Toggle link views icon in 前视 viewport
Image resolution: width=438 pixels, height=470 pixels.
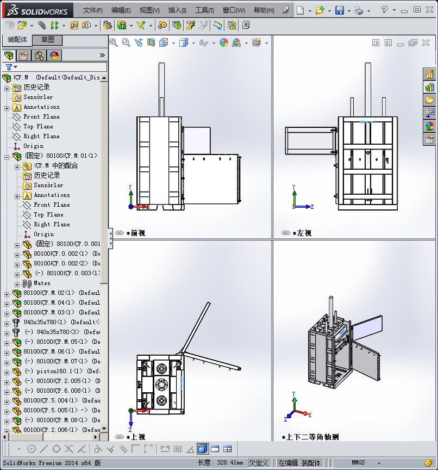[120, 233]
